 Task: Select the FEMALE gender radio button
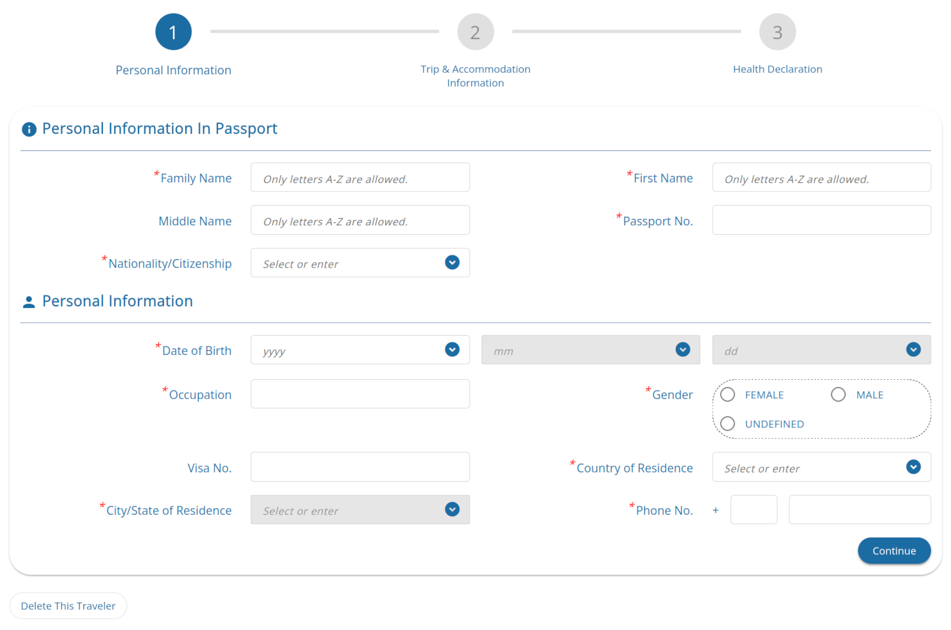[x=728, y=395]
